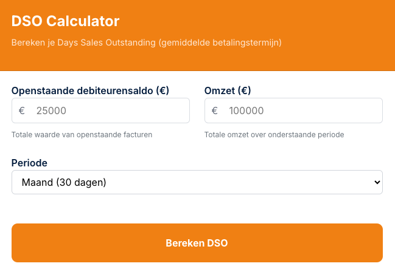The height and width of the screenshot is (269, 395).
Task: Click 'Totale waarde van openstaande facturen' hint
Action: (x=82, y=134)
